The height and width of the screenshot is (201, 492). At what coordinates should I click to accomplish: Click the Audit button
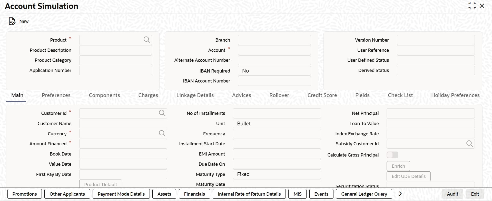point(452,194)
